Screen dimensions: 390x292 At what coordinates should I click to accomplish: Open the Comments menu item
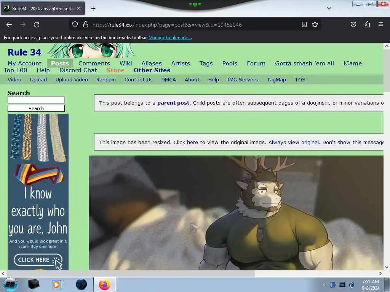(94, 63)
